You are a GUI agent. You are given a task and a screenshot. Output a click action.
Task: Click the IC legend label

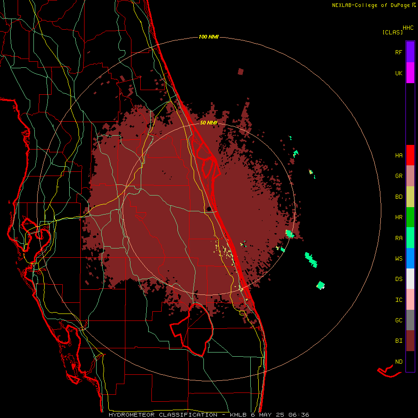[x=398, y=300]
